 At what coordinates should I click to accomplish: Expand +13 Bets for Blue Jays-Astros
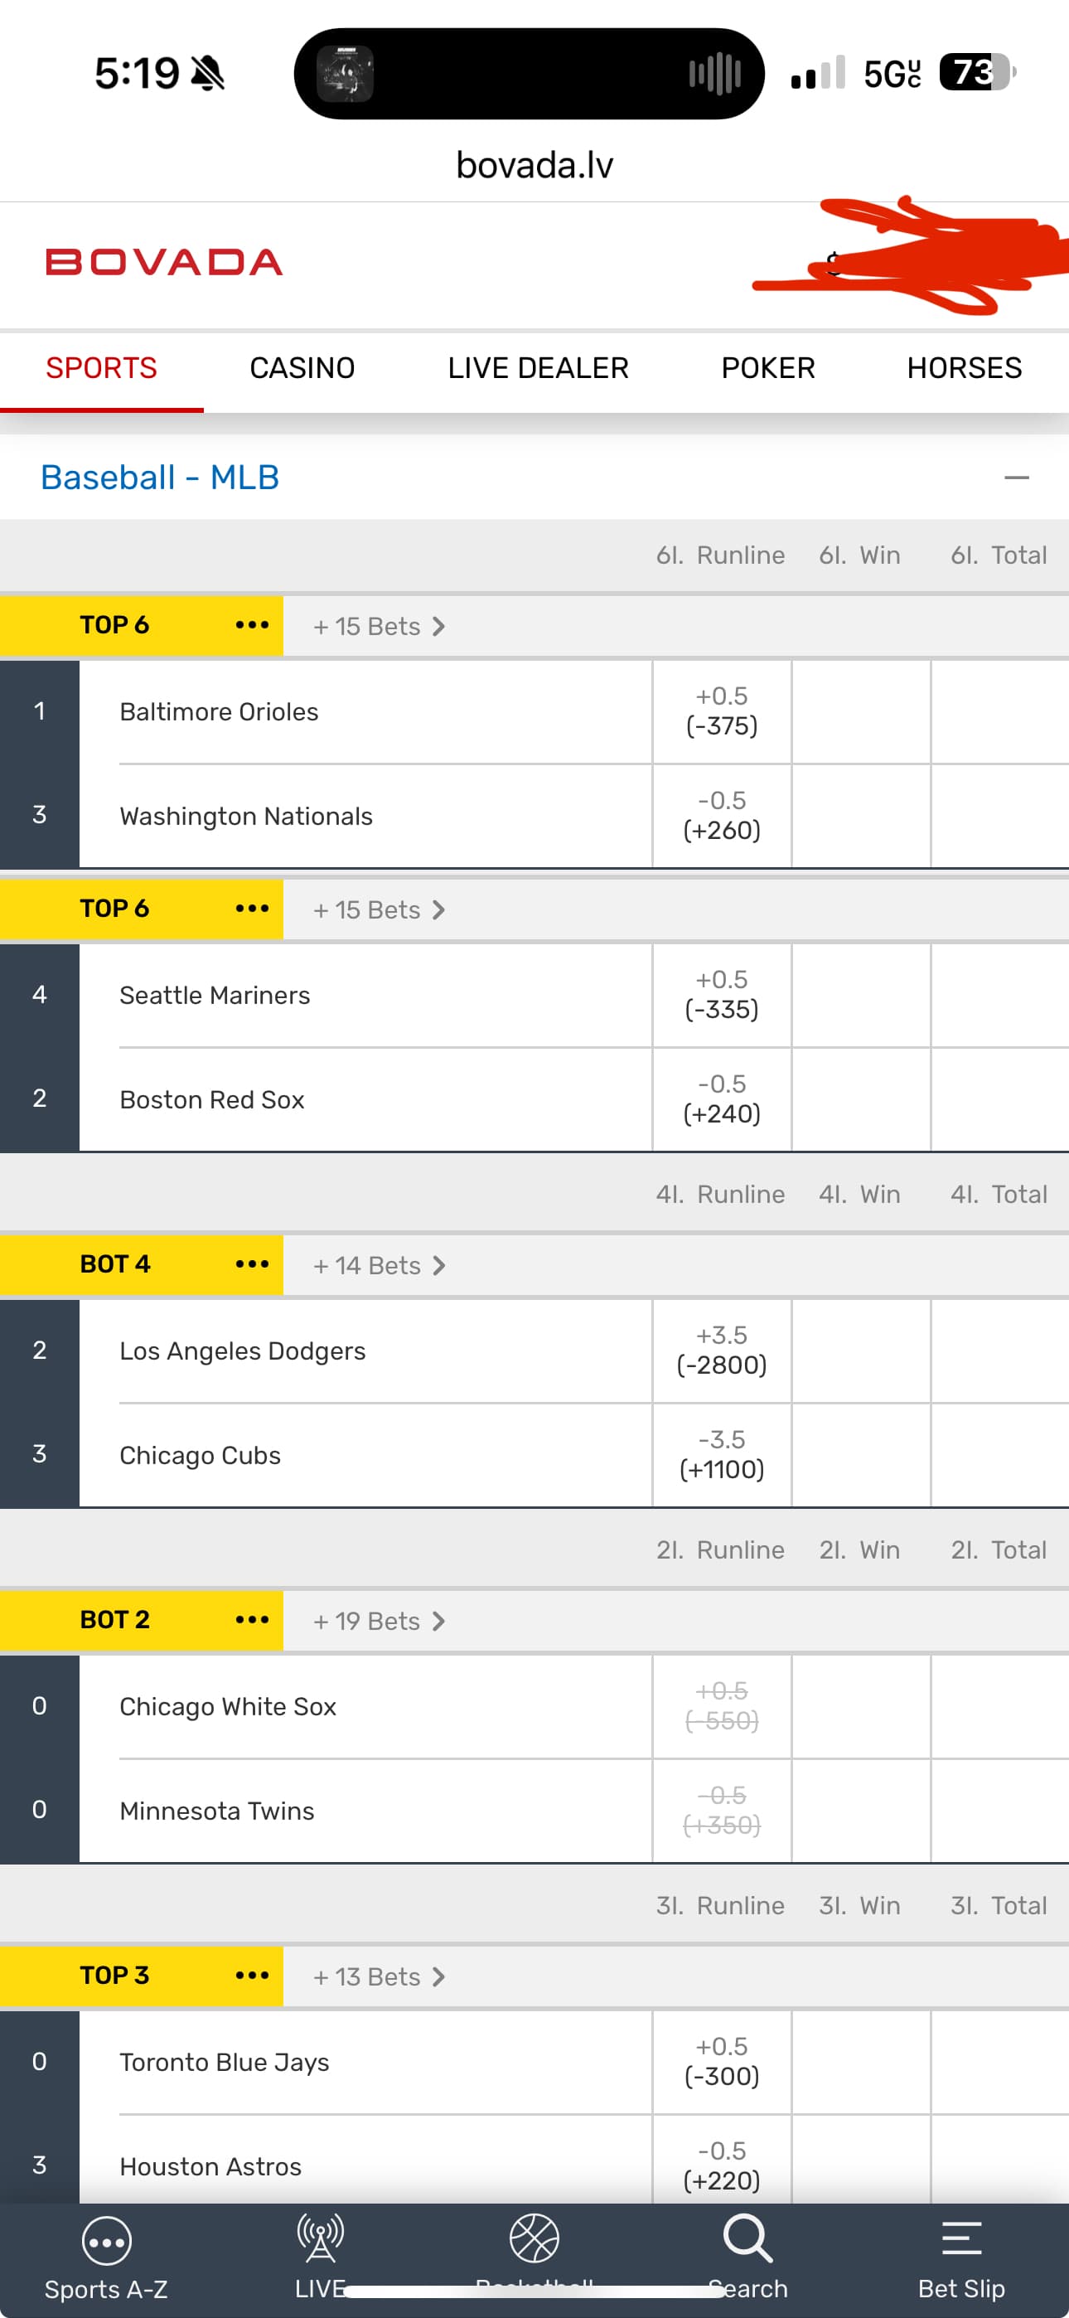tap(379, 1976)
